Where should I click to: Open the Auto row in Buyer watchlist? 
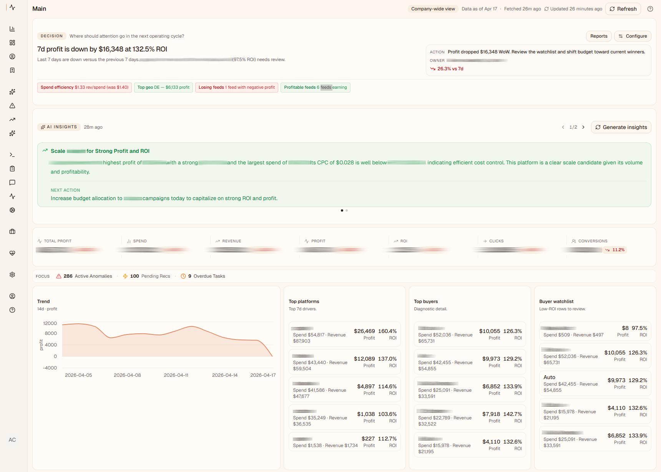pos(595,383)
